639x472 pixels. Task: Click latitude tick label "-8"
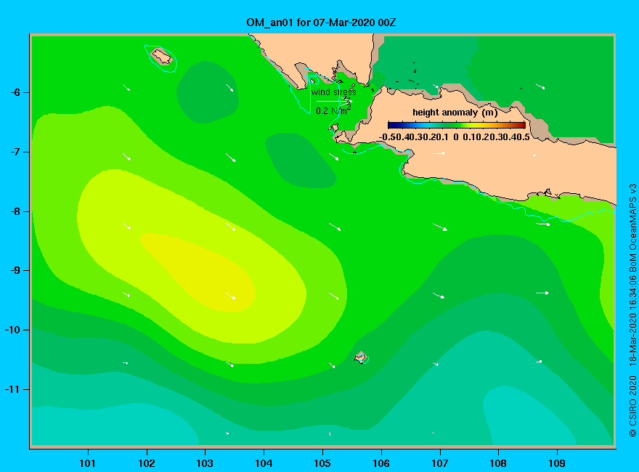tap(15, 211)
